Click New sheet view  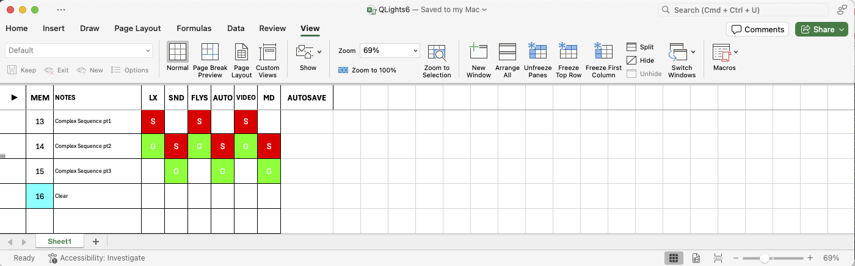[90, 70]
